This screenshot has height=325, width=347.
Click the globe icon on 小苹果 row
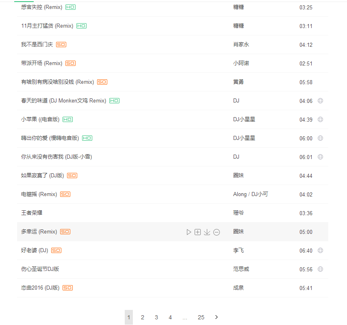coord(320,120)
